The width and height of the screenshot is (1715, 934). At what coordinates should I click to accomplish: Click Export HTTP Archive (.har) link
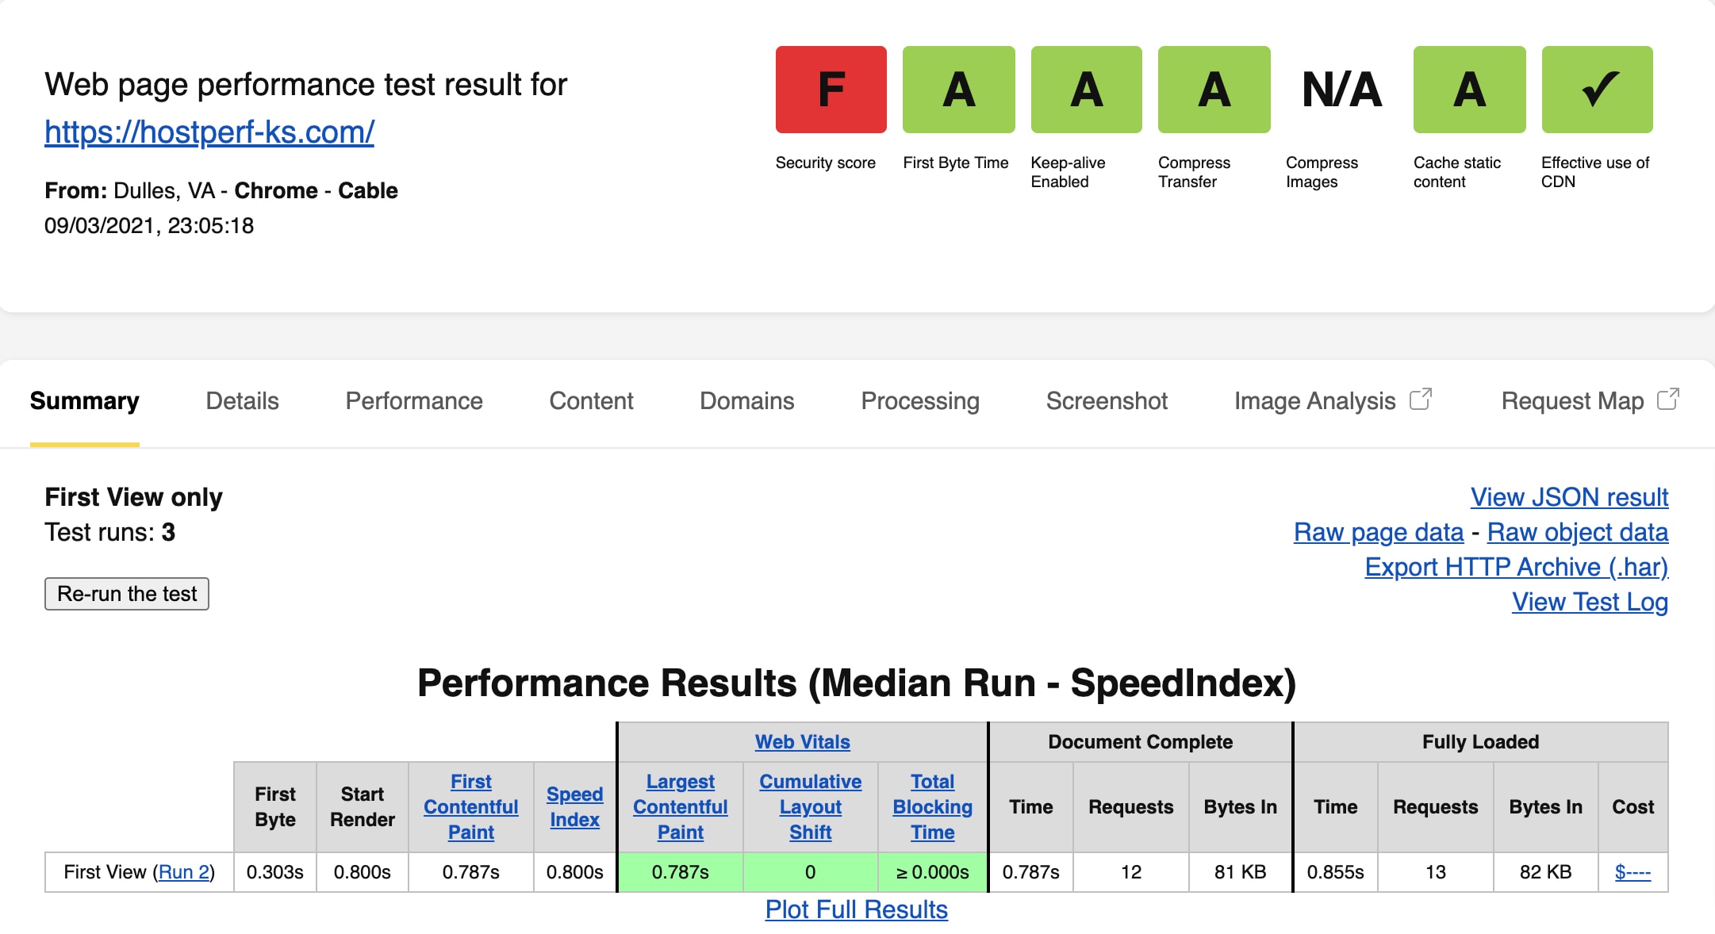pyautogui.click(x=1516, y=567)
